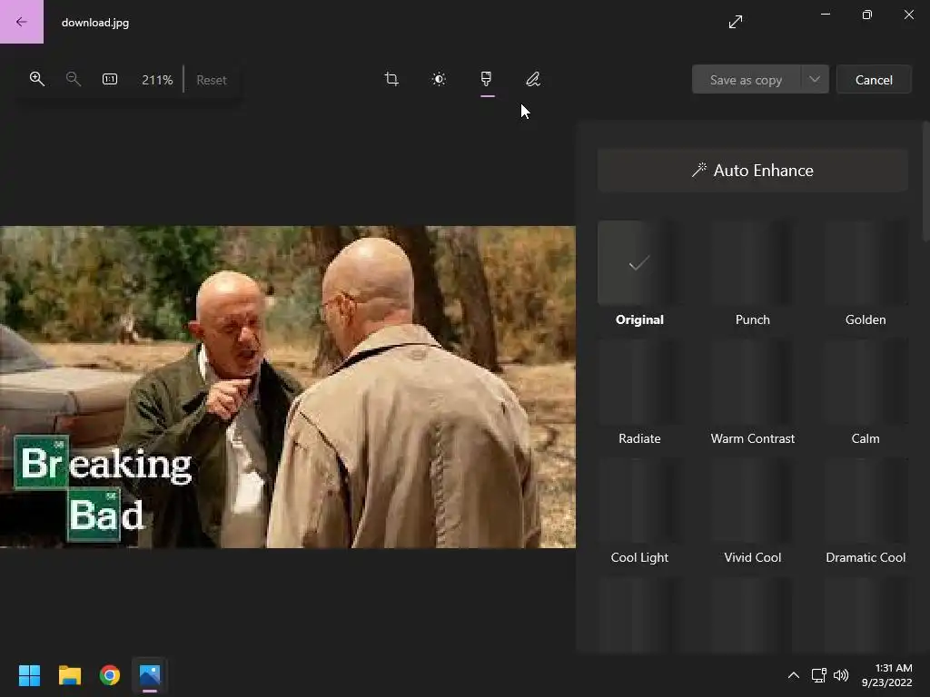
Task: Click the filter panel scrollbar
Action: point(925,181)
